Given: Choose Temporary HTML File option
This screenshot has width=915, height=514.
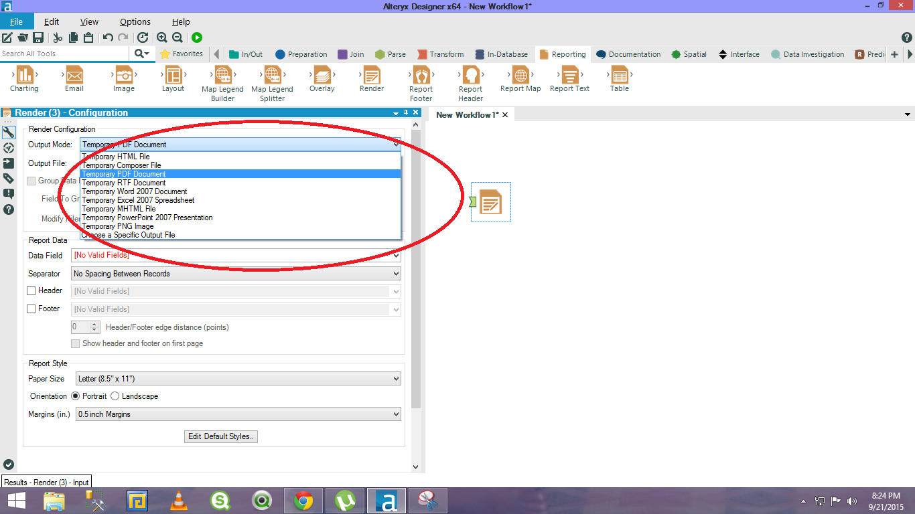Looking at the screenshot, I should point(240,157).
